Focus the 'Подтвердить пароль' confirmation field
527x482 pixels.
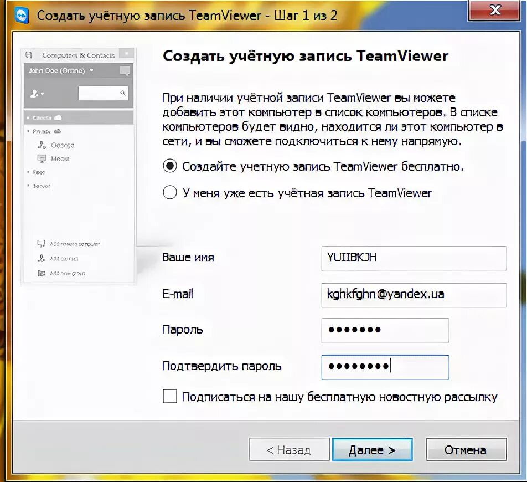click(x=385, y=367)
